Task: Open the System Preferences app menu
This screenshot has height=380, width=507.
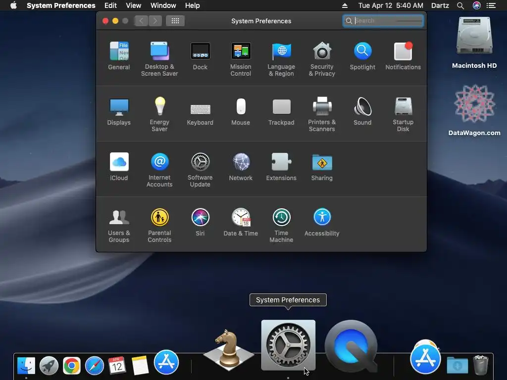Action: pos(61,5)
